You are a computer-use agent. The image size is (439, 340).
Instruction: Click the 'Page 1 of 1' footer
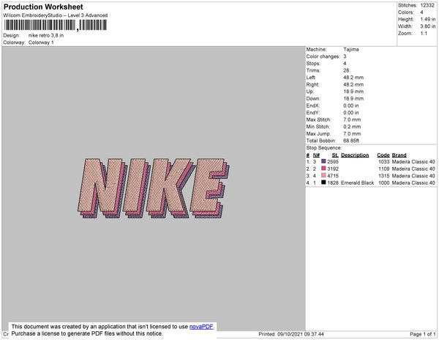coord(423,334)
